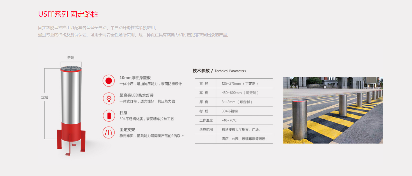This screenshot has height=176, width=412.
Task: Click the 柱身 feature title
Action: pyautogui.click(x=123, y=113)
